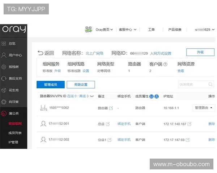Viewport: 217px width, 173px height.
Task: Filter by 离线 3 members
Action: tap(84, 96)
